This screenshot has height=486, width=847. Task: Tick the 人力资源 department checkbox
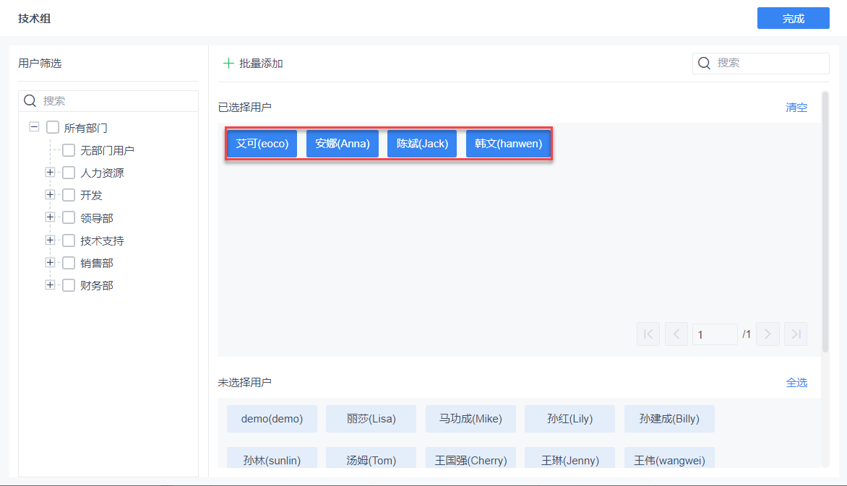[x=69, y=173]
